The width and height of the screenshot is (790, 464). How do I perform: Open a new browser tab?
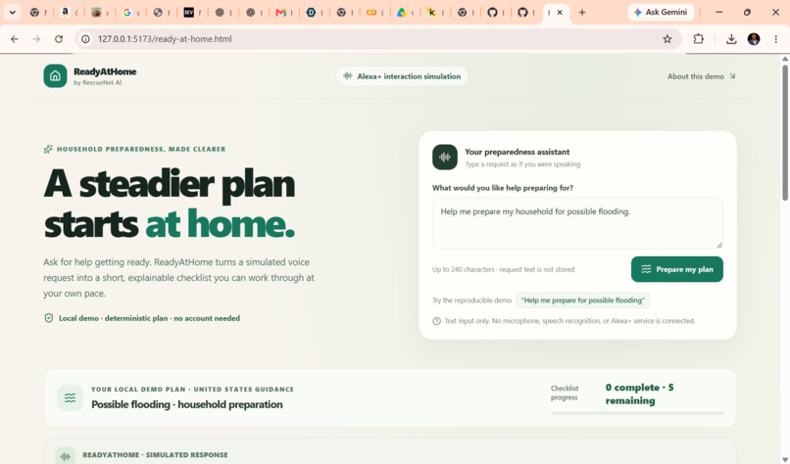click(x=582, y=13)
